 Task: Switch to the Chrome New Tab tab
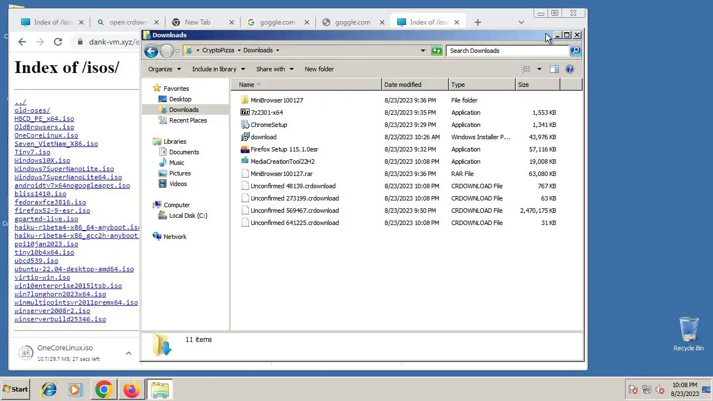203,22
